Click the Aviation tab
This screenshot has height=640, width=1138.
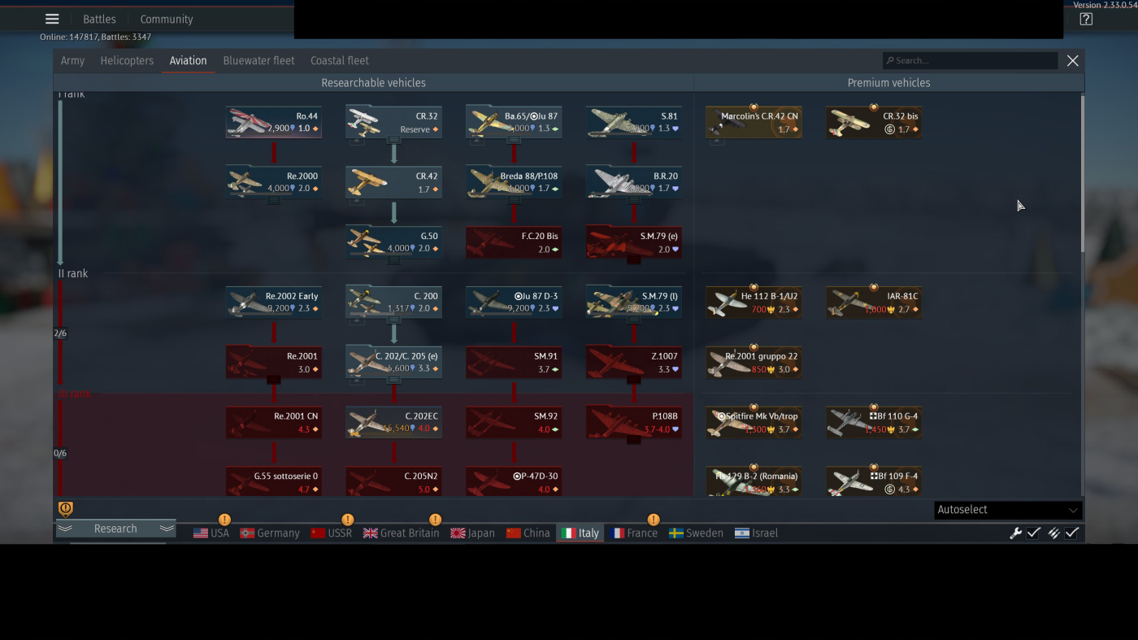tap(188, 61)
